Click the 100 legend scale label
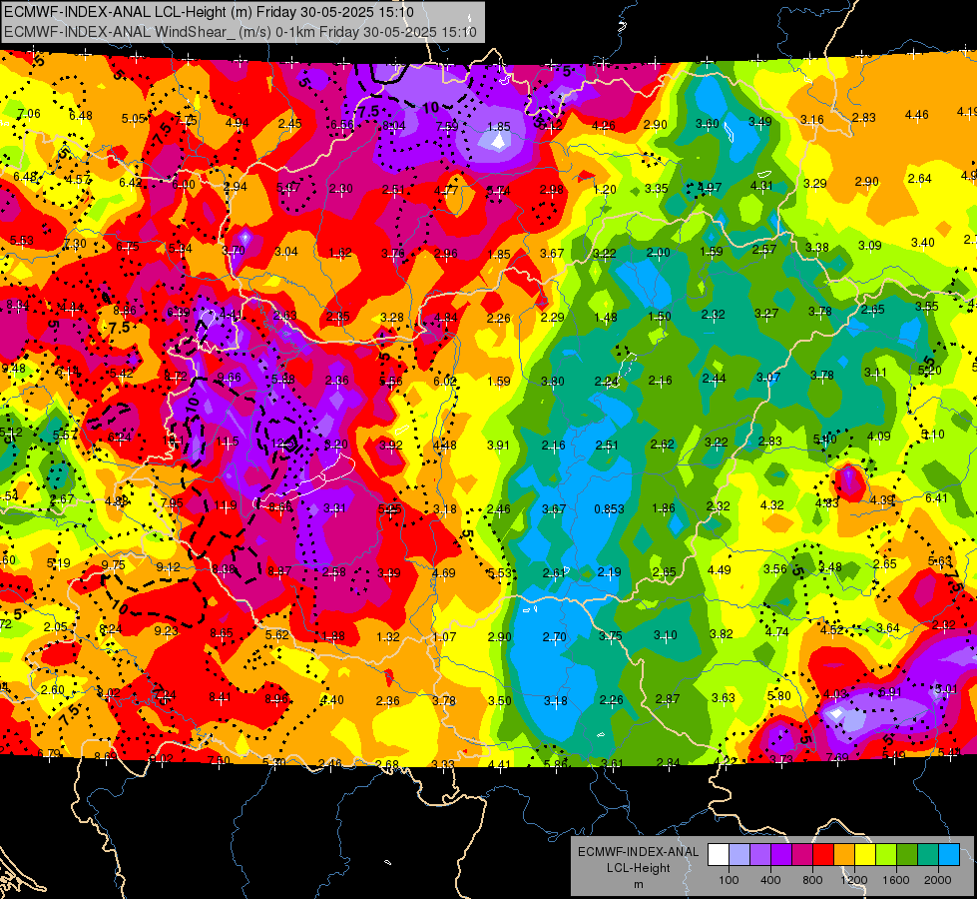Screen dimensions: 977x899 tap(729, 880)
